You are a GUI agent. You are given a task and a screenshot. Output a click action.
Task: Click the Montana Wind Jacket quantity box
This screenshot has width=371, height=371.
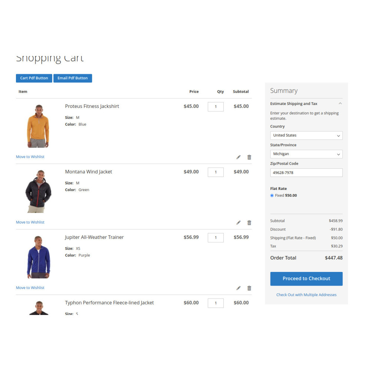[x=216, y=172]
